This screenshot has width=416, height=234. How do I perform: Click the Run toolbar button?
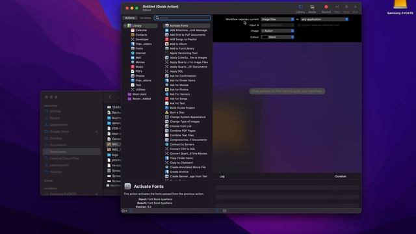click(x=356, y=8)
